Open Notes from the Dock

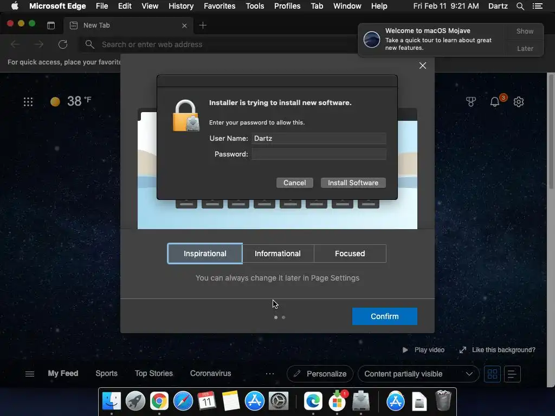(231, 401)
